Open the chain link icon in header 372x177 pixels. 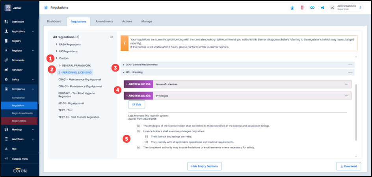(x=312, y=7)
